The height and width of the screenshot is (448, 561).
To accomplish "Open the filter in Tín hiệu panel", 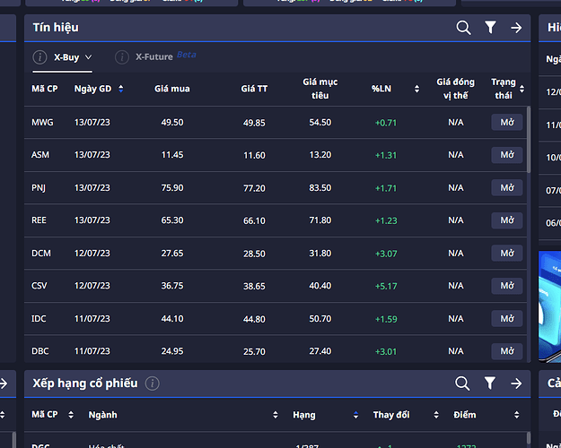I will [490, 28].
